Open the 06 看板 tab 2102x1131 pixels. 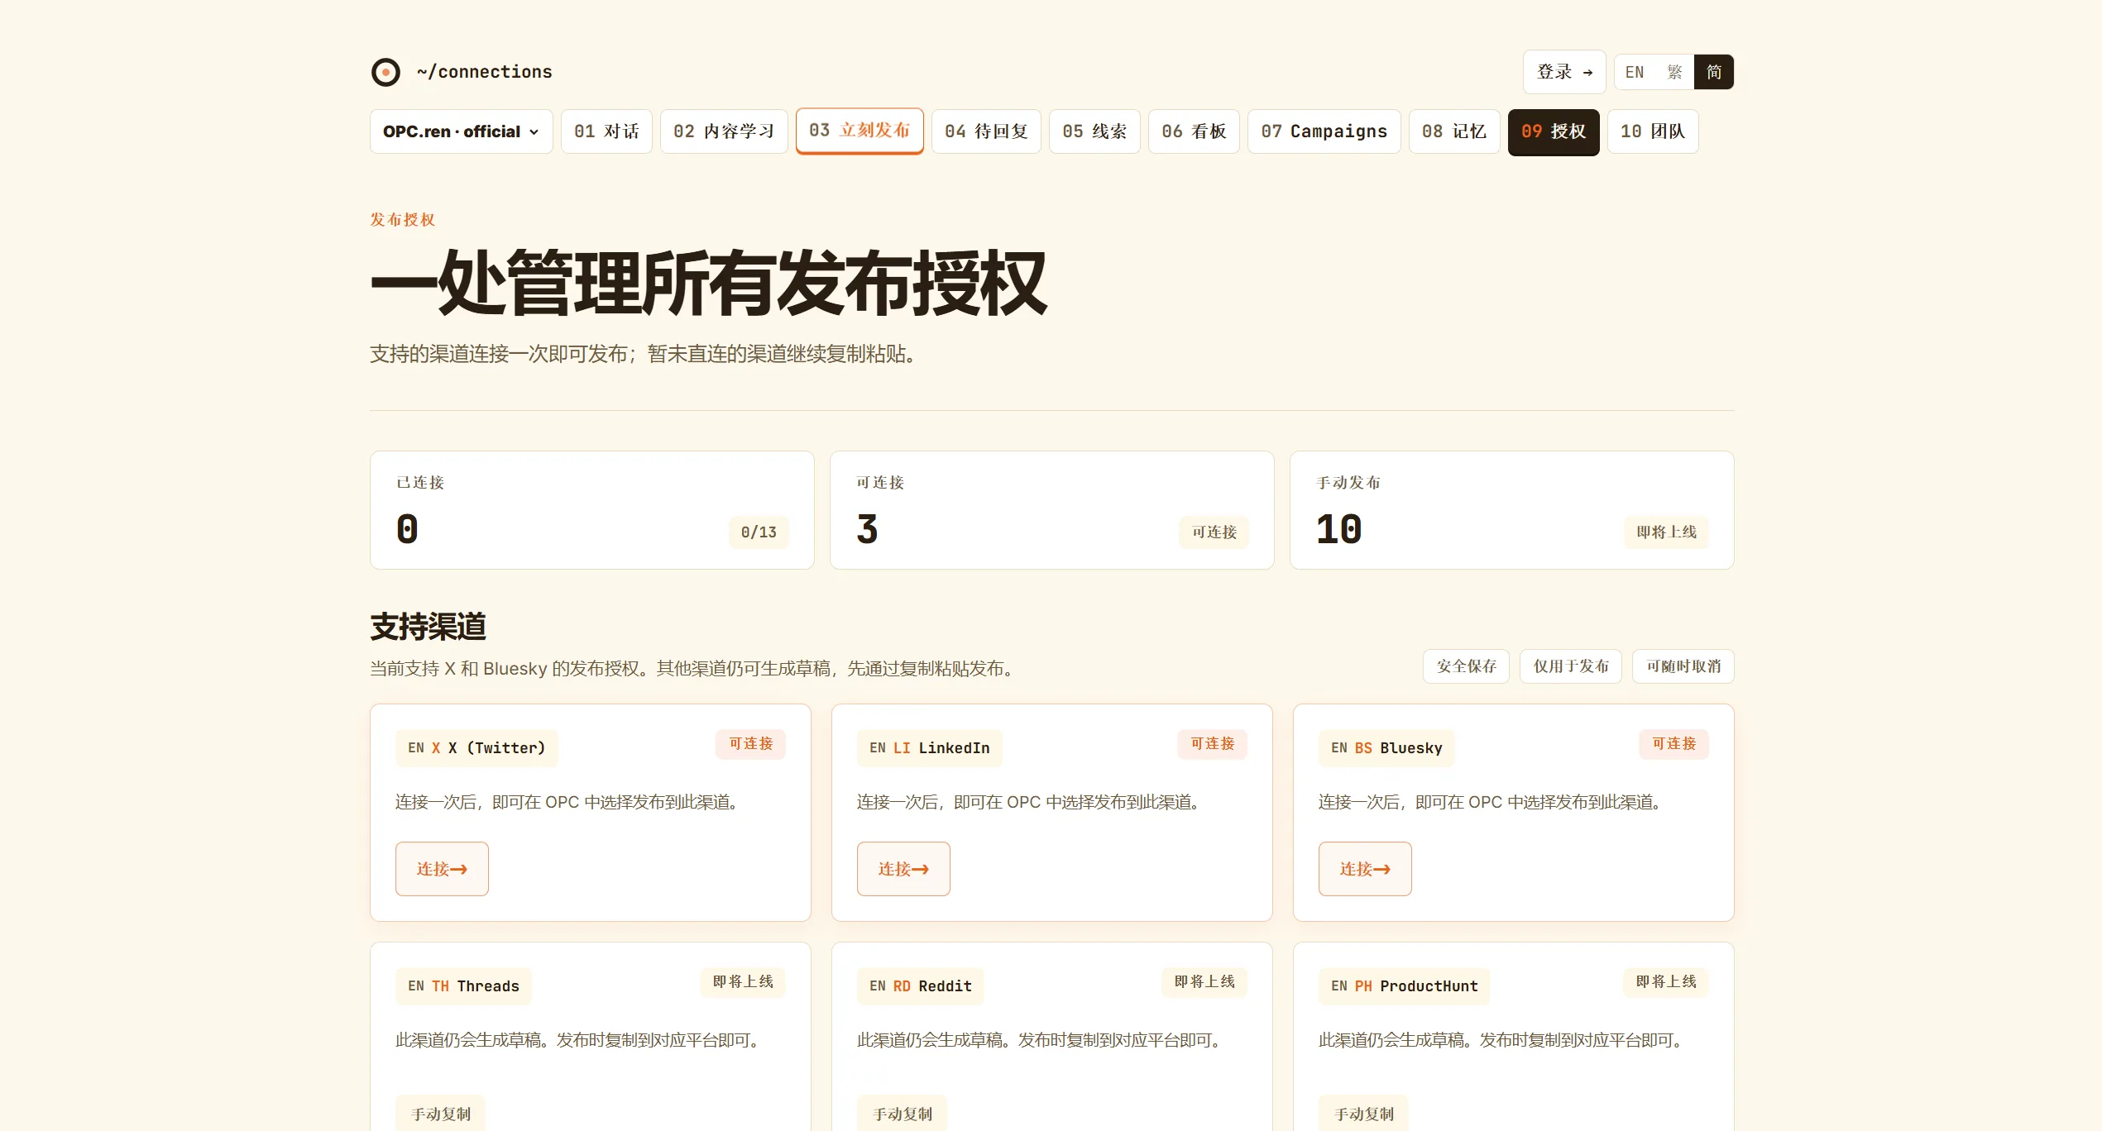pyautogui.click(x=1194, y=131)
